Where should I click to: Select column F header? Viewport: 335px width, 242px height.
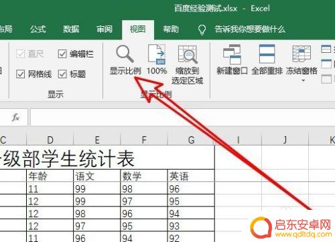tap(144, 140)
